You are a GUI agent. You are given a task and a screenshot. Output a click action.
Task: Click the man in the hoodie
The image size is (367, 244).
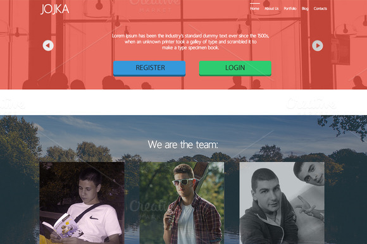point(267,208)
